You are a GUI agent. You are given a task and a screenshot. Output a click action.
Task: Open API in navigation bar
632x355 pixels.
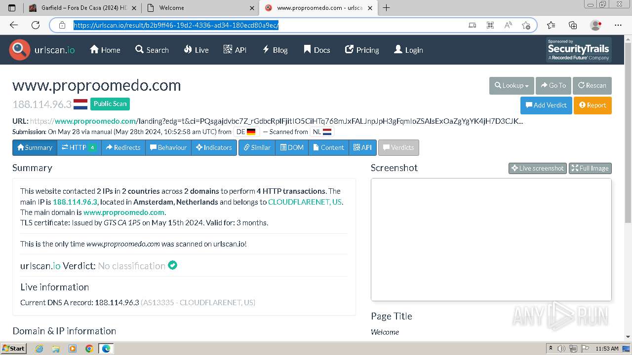click(x=235, y=50)
